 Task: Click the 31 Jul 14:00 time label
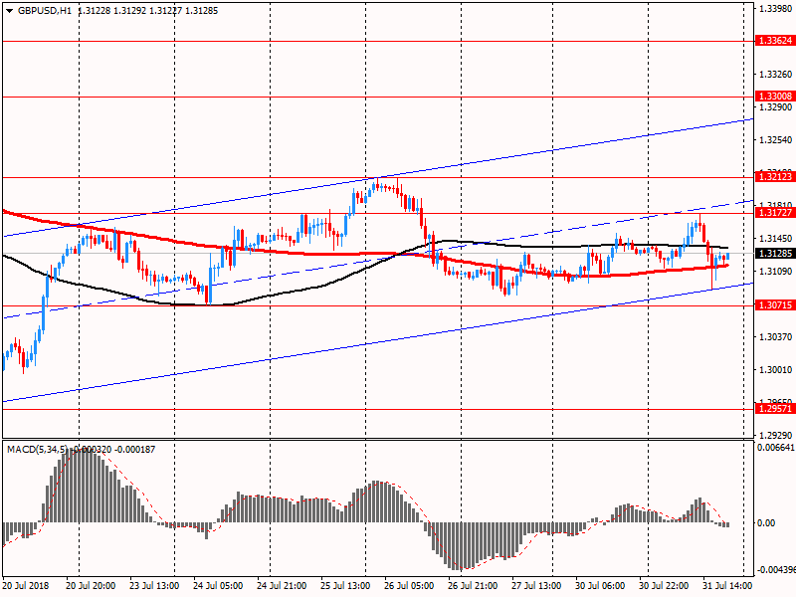coord(726,586)
